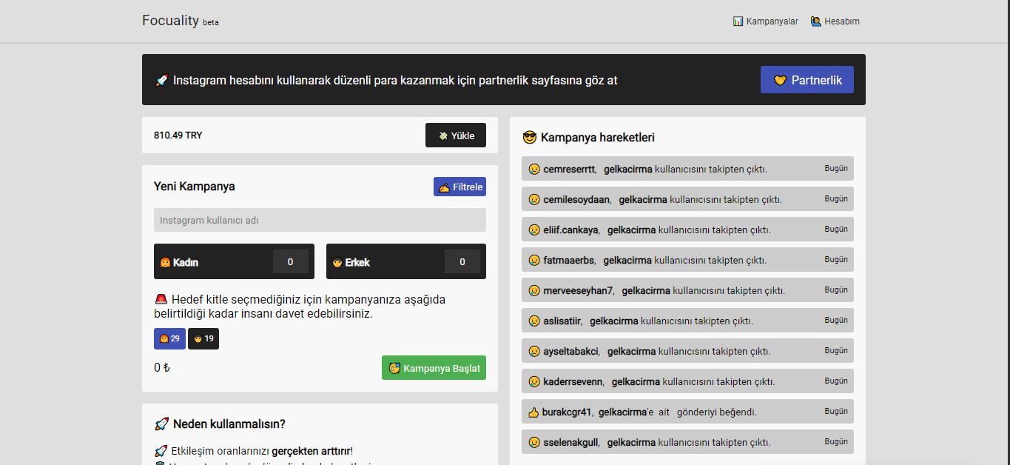Focus the Instagram kullanıcı adı field
The image size is (1010, 465).
320,220
